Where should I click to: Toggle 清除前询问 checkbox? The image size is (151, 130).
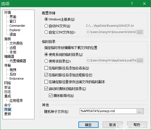click(61, 96)
